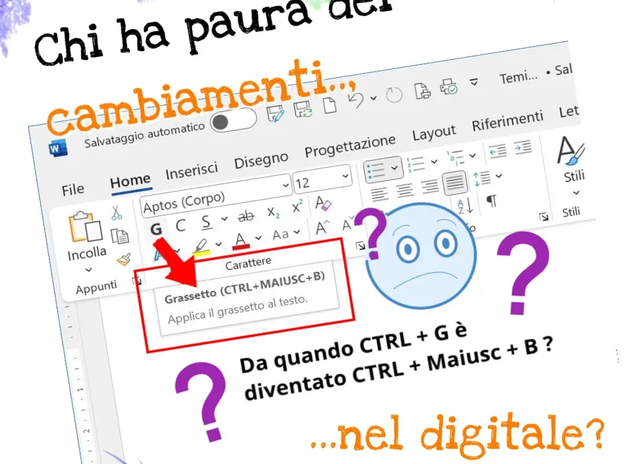
Task: Open the numbered list dropdown arrow
Action: tap(433, 162)
